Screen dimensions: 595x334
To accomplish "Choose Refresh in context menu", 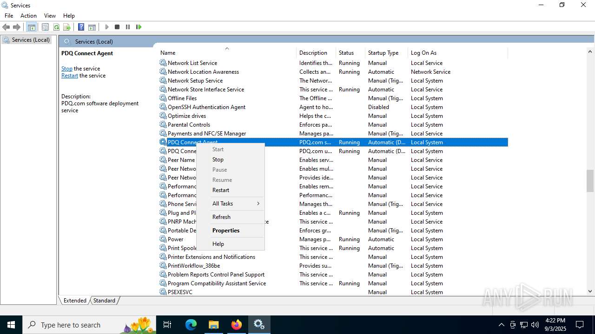I will click(231, 217).
